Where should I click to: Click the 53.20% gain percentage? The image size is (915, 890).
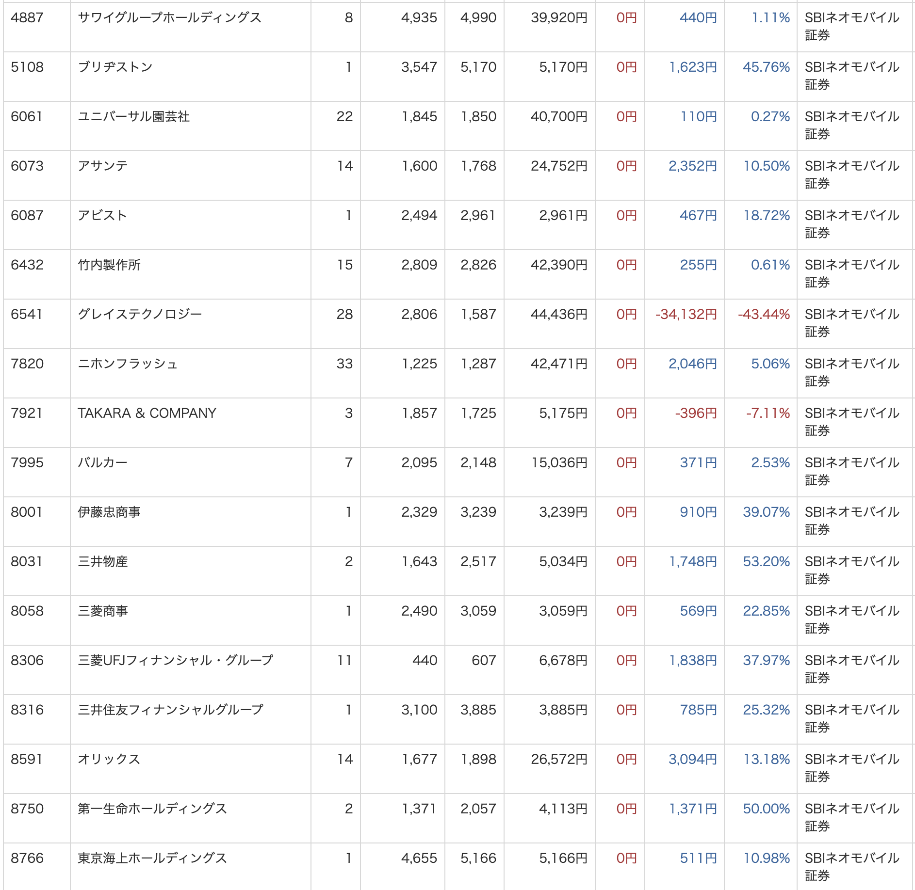(x=766, y=562)
